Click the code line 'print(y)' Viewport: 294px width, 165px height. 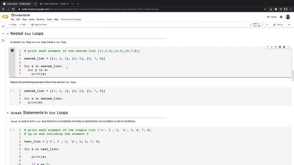[39, 74]
